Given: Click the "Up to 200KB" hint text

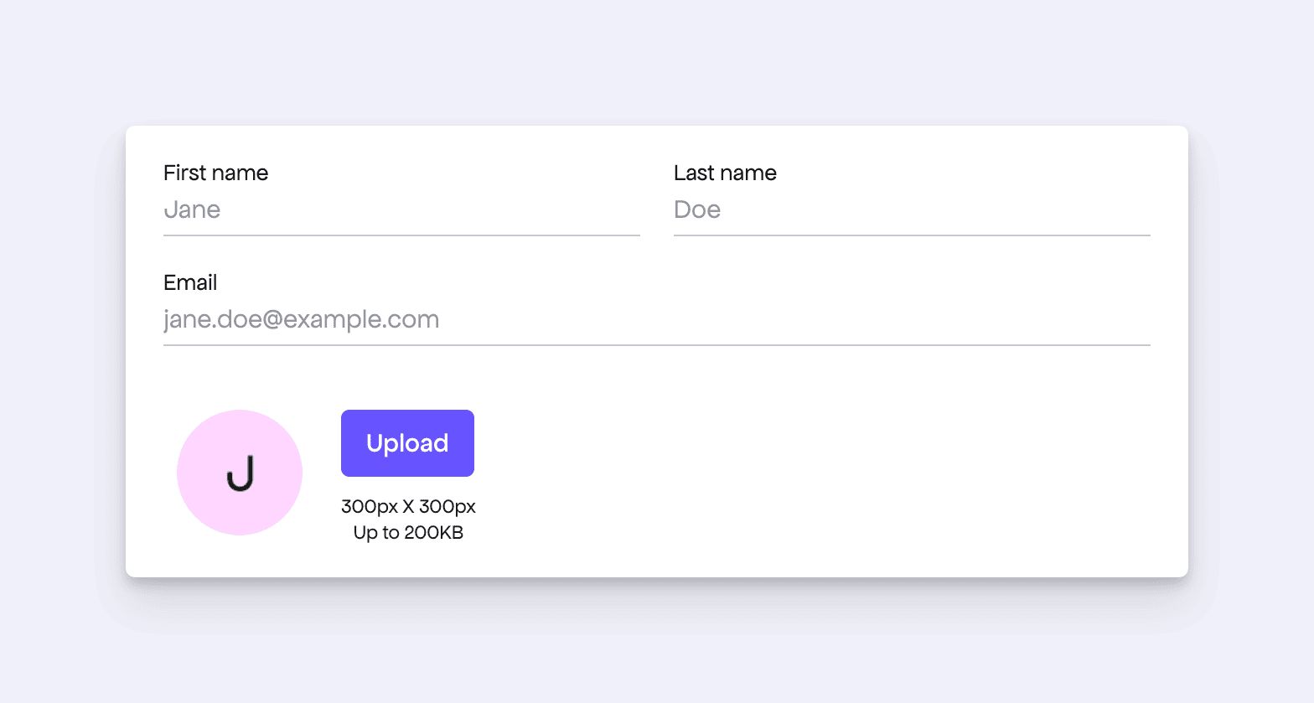Looking at the screenshot, I should [x=408, y=533].
